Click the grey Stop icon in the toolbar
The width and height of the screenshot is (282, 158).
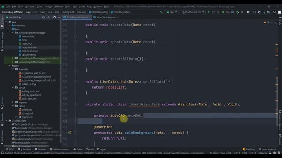coord(242,12)
